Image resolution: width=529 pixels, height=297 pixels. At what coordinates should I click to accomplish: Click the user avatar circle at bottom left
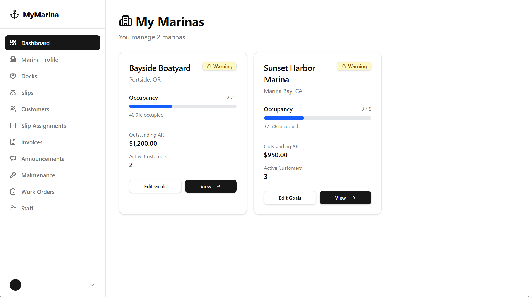pos(15,285)
